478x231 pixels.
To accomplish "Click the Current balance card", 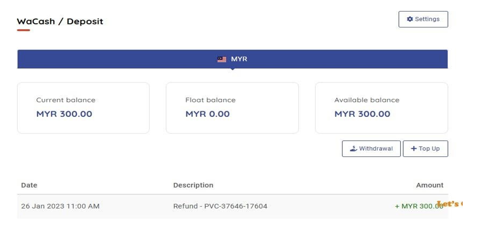I will click(x=83, y=108).
